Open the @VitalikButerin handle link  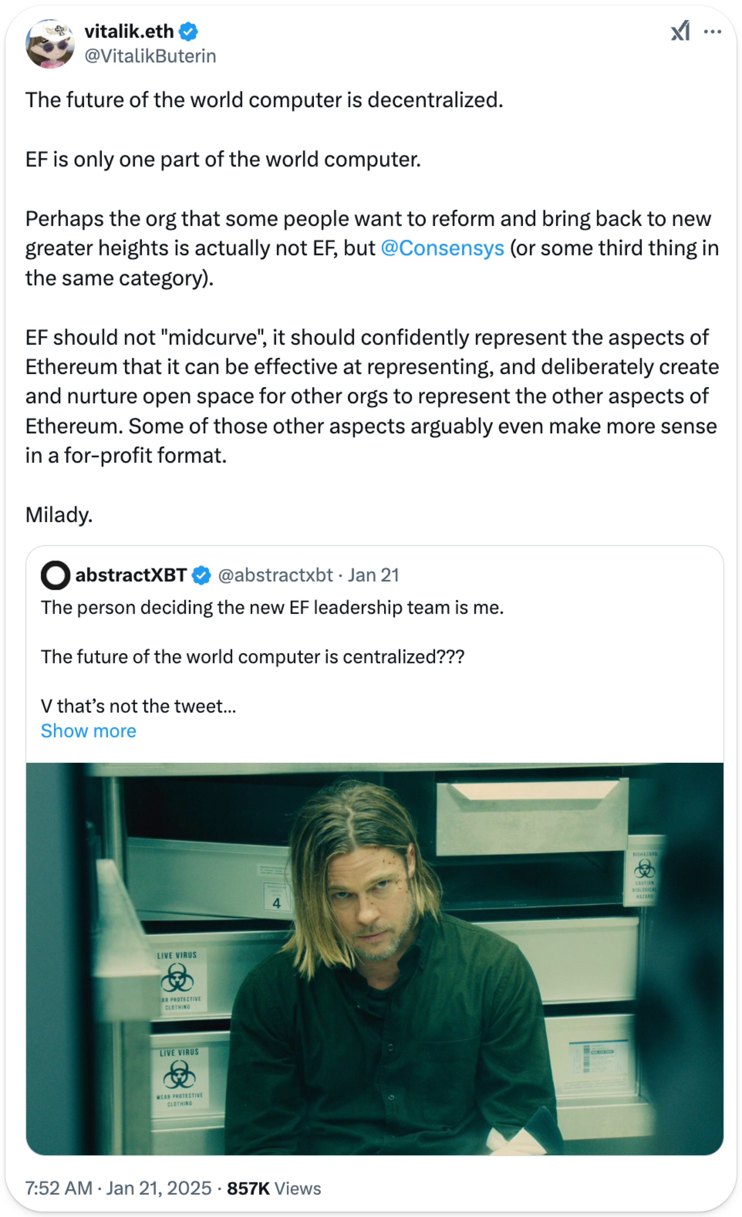point(150,56)
